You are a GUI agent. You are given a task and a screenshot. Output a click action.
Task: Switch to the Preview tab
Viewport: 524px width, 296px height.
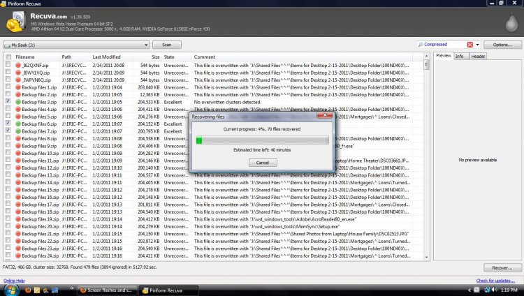click(444, 56)
